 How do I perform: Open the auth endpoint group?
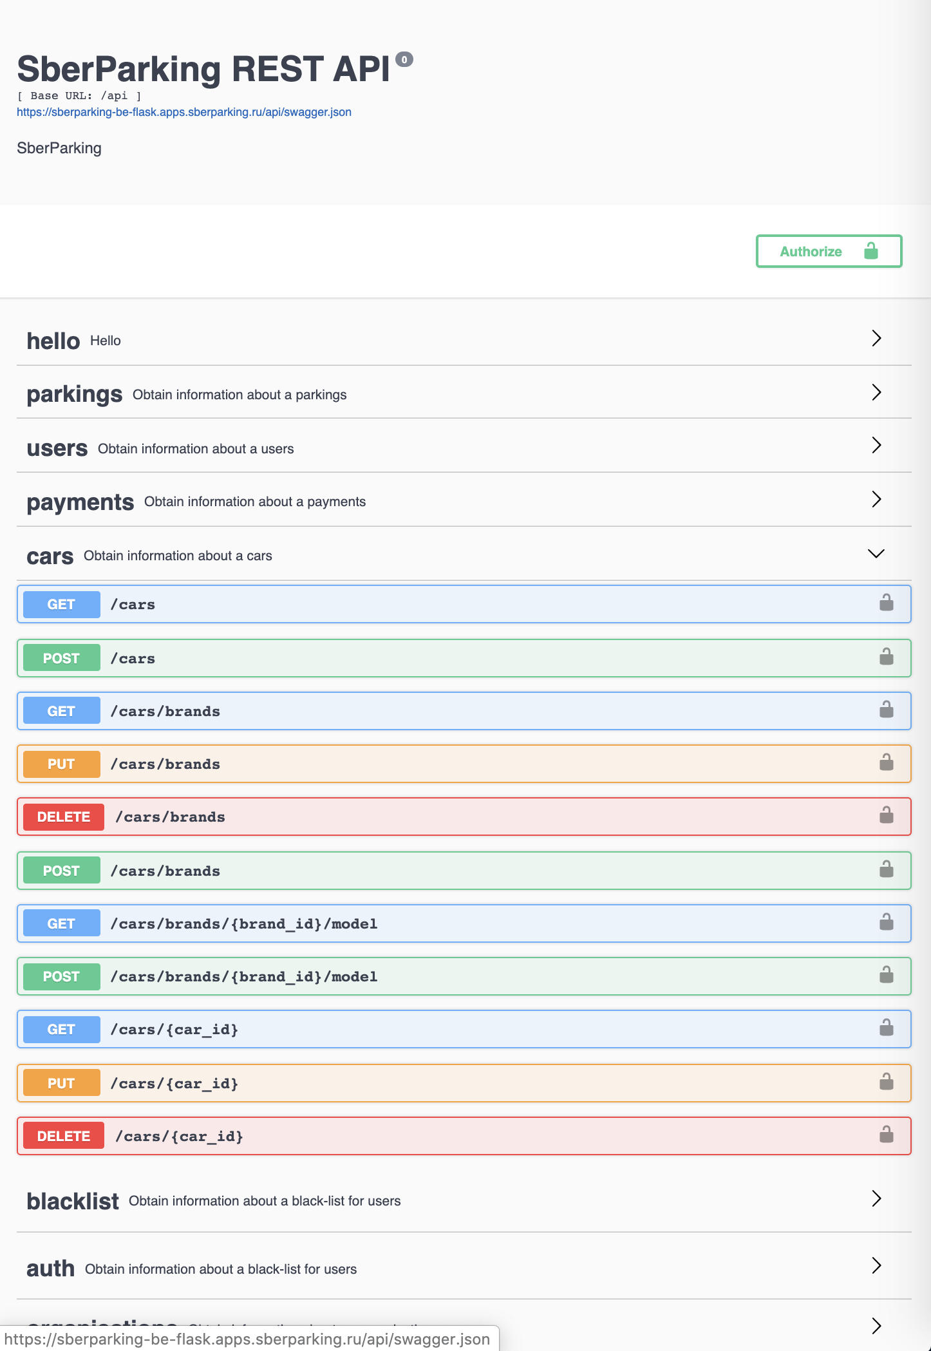tap(50, 1269)
